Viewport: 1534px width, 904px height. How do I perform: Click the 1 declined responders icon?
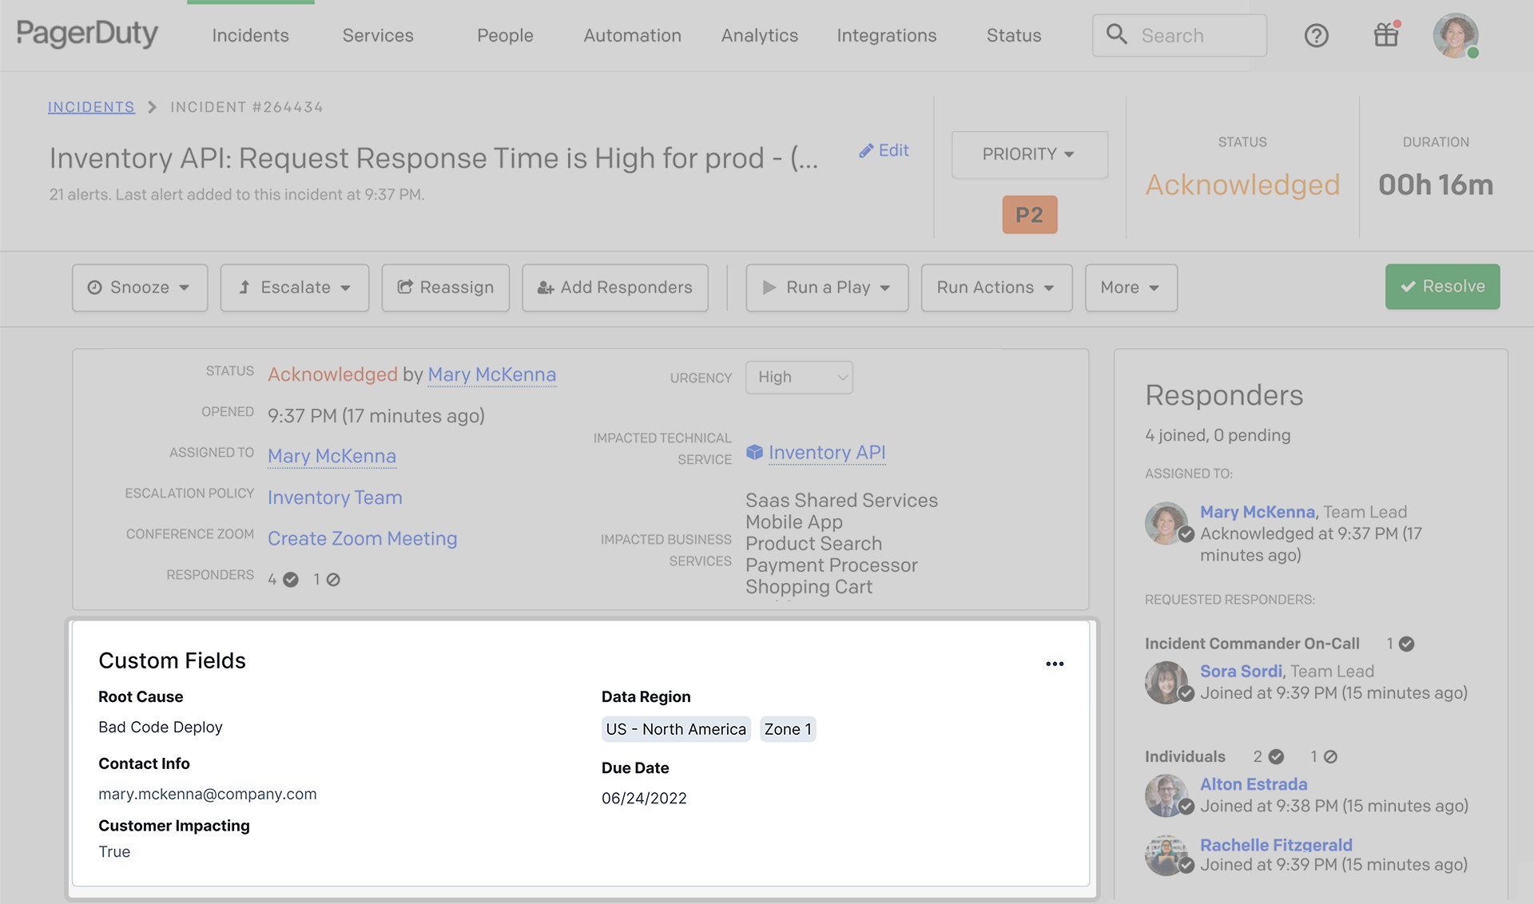coord(333,580)
